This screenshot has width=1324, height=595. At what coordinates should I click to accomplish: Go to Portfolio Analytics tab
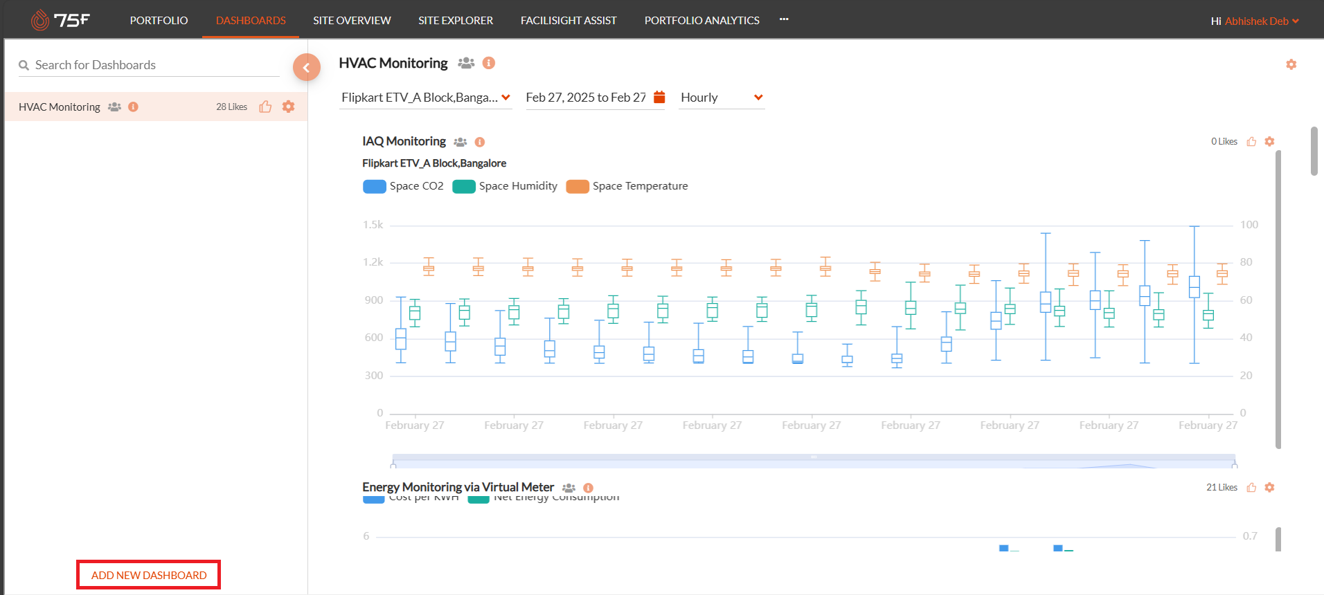pyautogui.click(x=702, y=20)
